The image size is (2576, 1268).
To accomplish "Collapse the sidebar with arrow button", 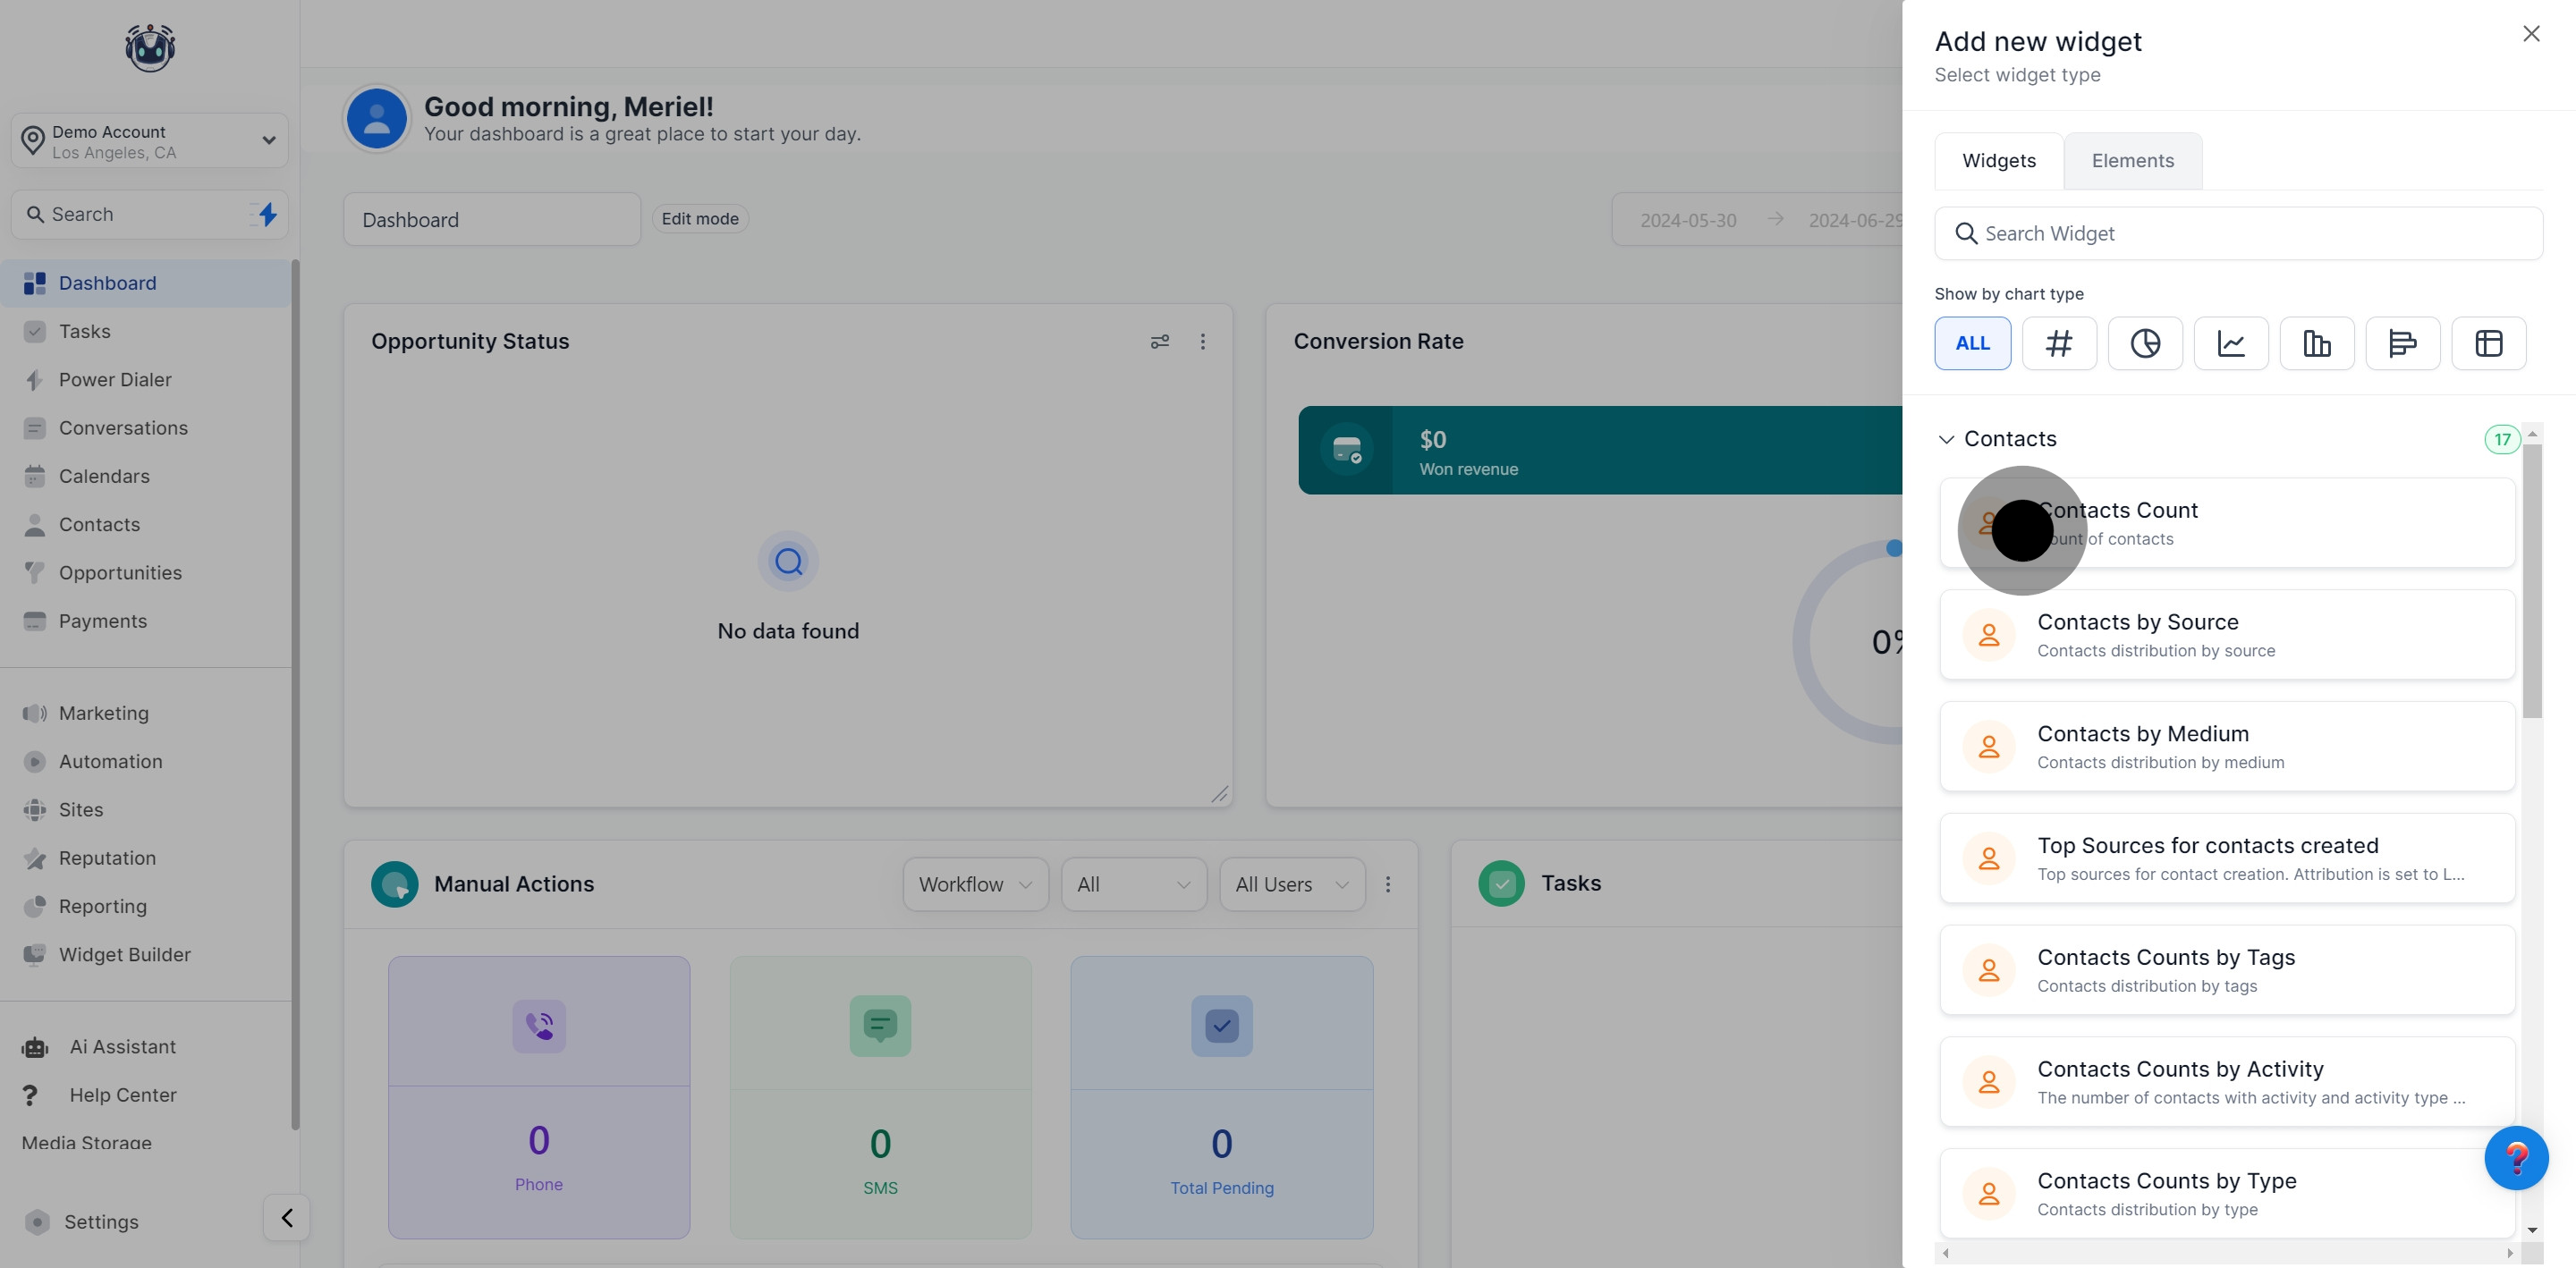I will point(287,1217).
